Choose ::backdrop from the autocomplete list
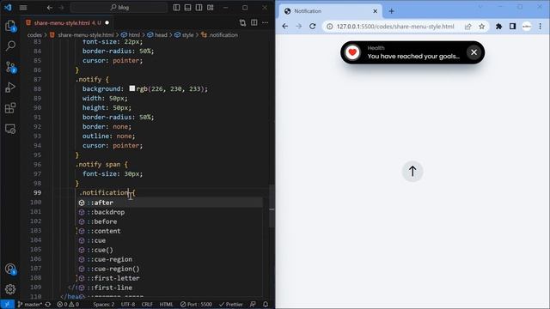The height and width of the screenshot is (309, 550). (170, 212)
